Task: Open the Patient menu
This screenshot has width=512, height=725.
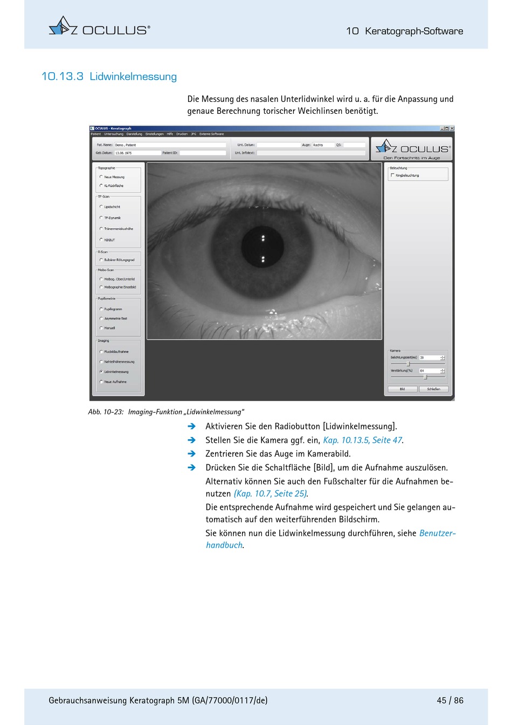Action: 96,134
